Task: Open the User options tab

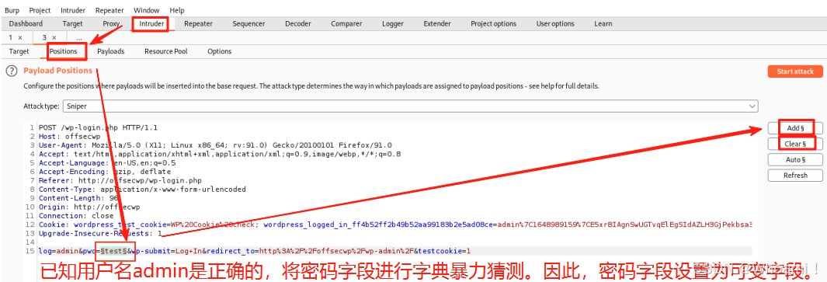Action: pyautogui.click(x=555, y=24)
